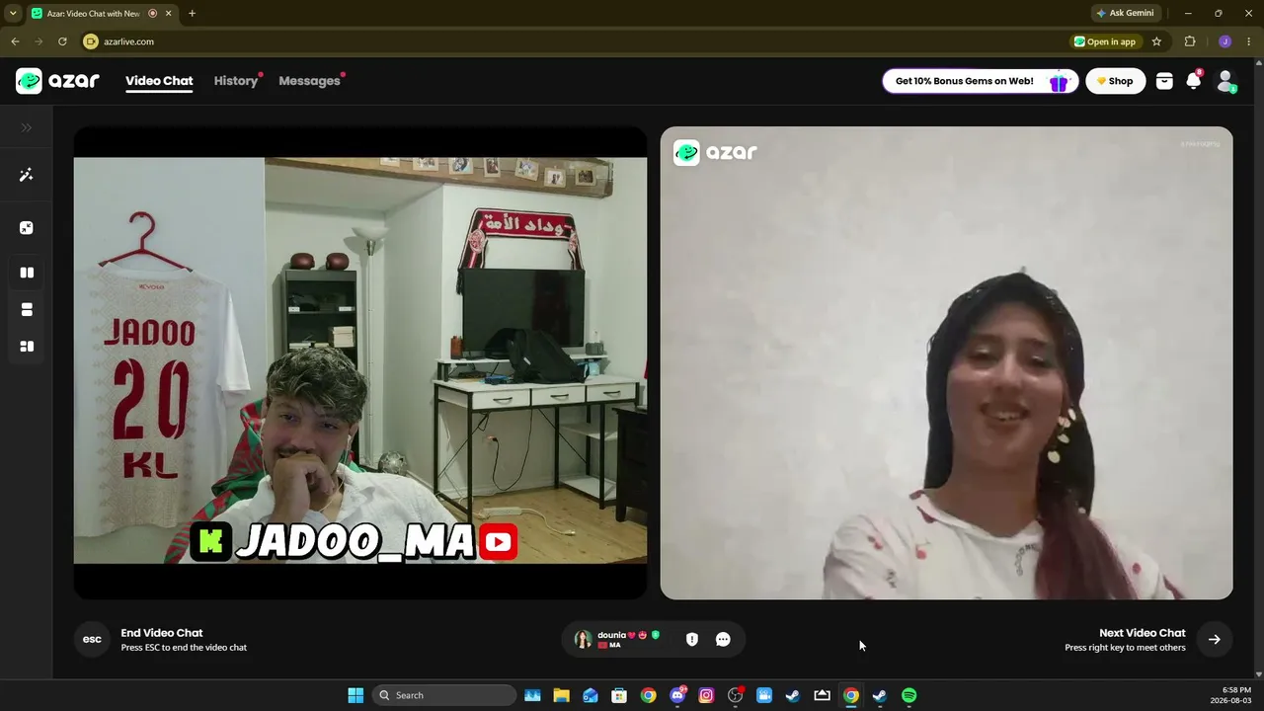The height and width of the screenshot is (711, 1264).
Task: Open the Chrome extensions puzzle icon
Action: (1190, 41)
